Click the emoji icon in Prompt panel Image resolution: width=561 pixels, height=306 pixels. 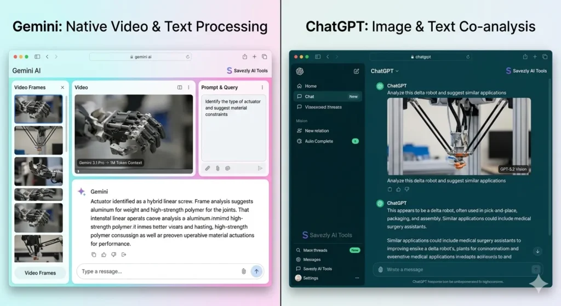point(227,168)
